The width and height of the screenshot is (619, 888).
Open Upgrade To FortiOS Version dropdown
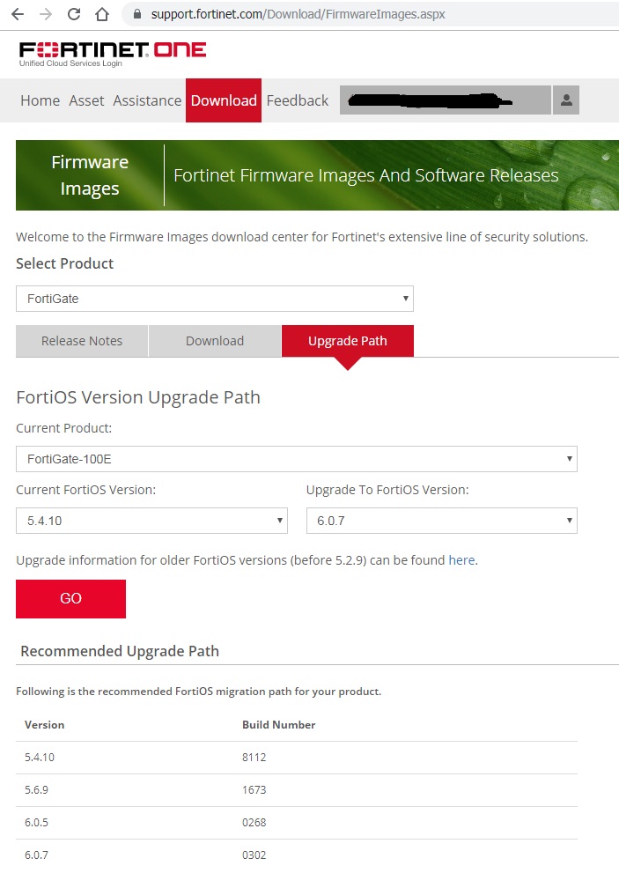[441, 521]
